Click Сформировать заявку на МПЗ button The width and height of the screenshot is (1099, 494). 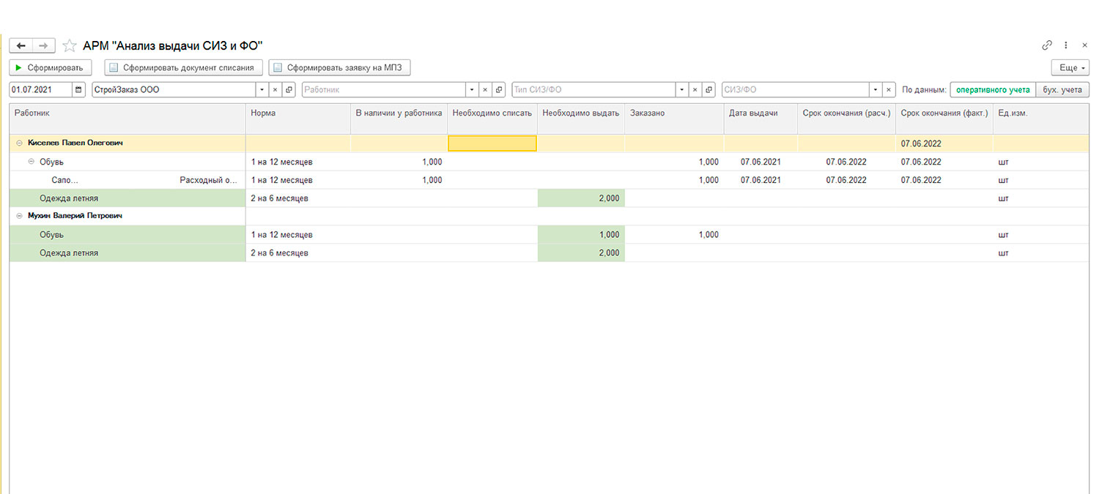click(340, 68)
